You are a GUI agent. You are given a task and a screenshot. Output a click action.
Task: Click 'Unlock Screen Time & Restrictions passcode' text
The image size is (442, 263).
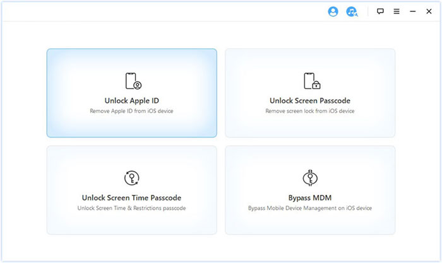coord(131,208)
